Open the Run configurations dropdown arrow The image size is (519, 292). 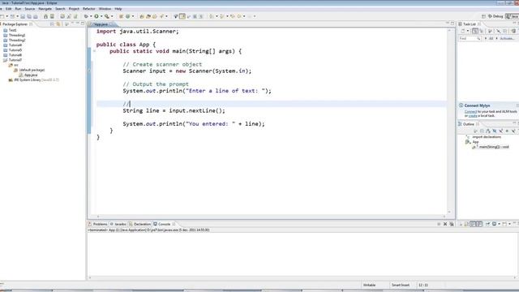101,16
